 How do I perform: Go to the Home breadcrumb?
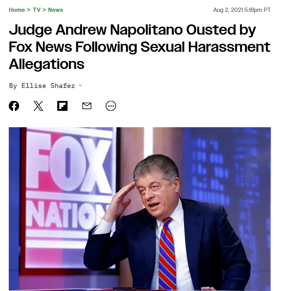coord(17,10)
